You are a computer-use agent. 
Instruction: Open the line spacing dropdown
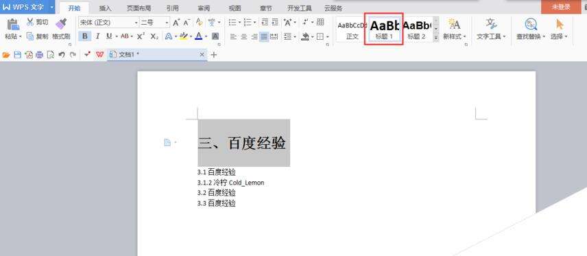pos(295,37)
